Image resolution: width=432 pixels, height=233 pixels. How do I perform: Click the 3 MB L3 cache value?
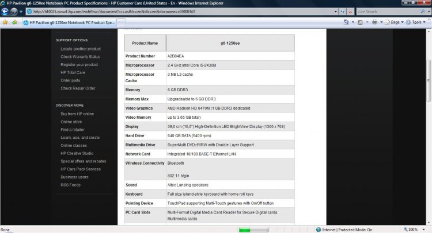coord(180,75)
